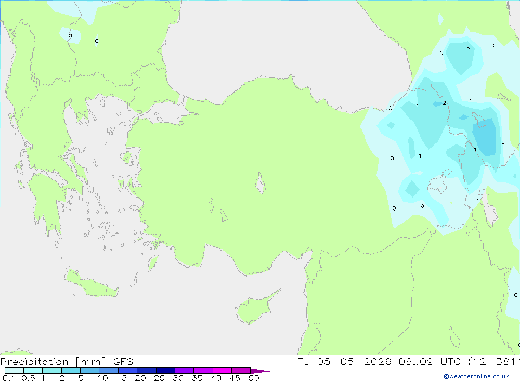Click the '10' legend scale label
This screenshot has width=520, height=381.
coord(103,378)
